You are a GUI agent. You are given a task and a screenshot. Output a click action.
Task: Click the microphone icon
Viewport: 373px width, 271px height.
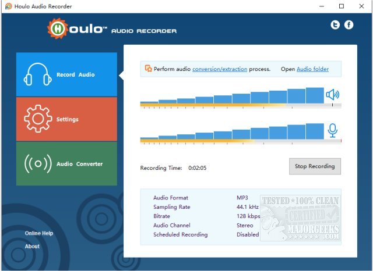click(x=333, y=130)
